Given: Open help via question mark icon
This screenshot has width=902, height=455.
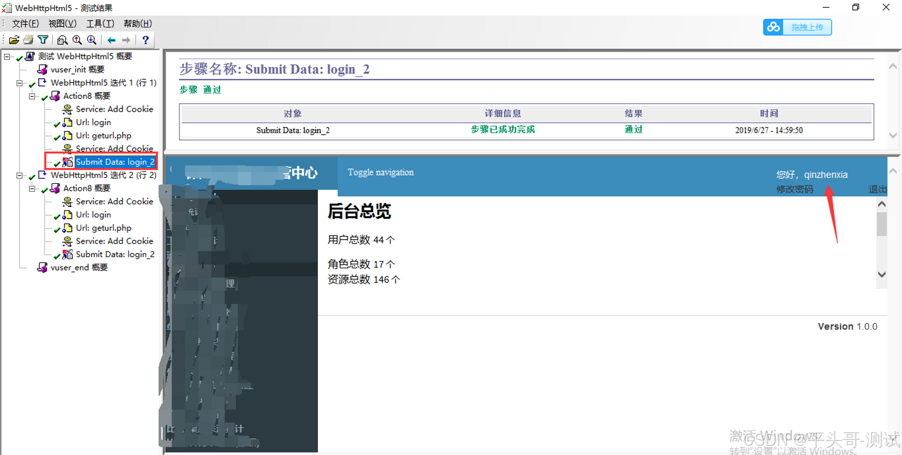Looking at the screenshot, I should tap(146, 40).
